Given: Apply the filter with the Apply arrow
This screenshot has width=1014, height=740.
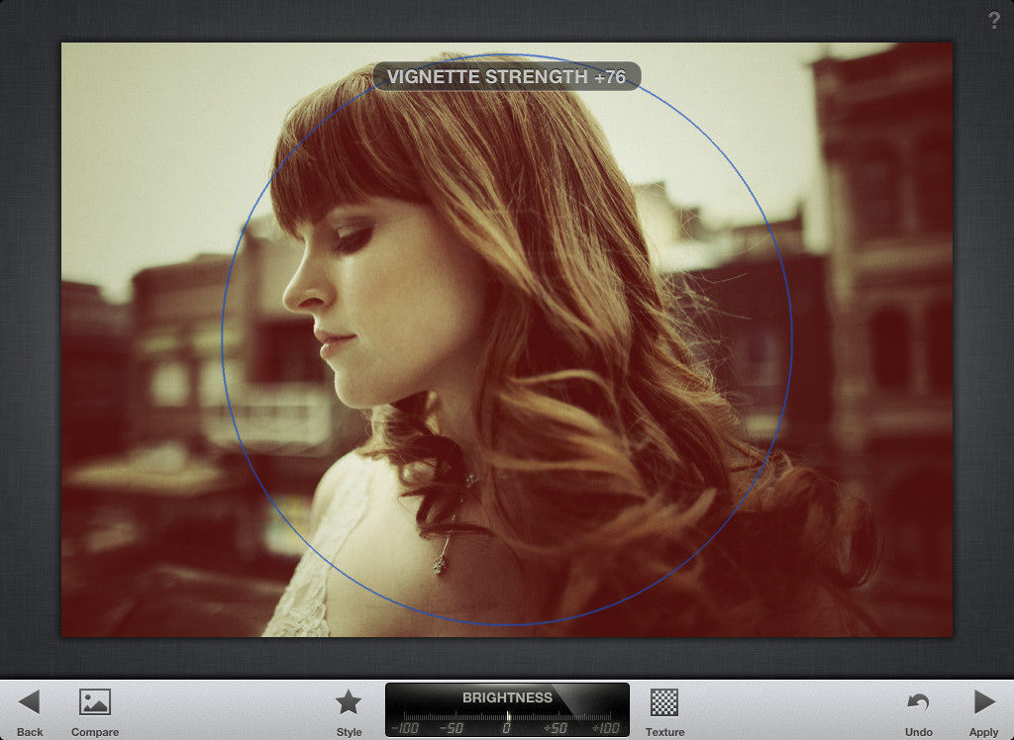Looking at the screenshot, I should pos(984,701).
